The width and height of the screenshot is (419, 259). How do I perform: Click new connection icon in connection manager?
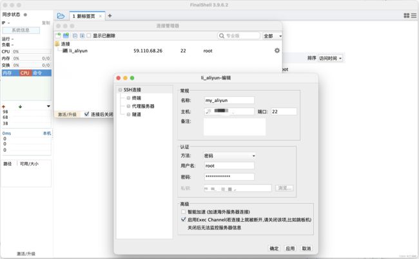click(x=58, y=36)
